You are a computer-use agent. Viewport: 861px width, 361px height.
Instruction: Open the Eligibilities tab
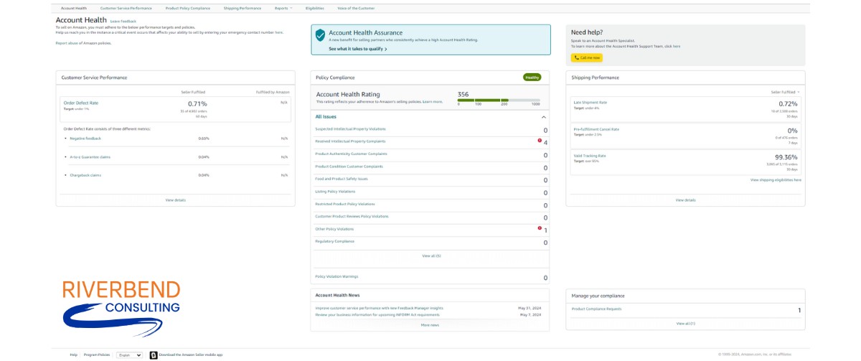click(x=315, y=8)
